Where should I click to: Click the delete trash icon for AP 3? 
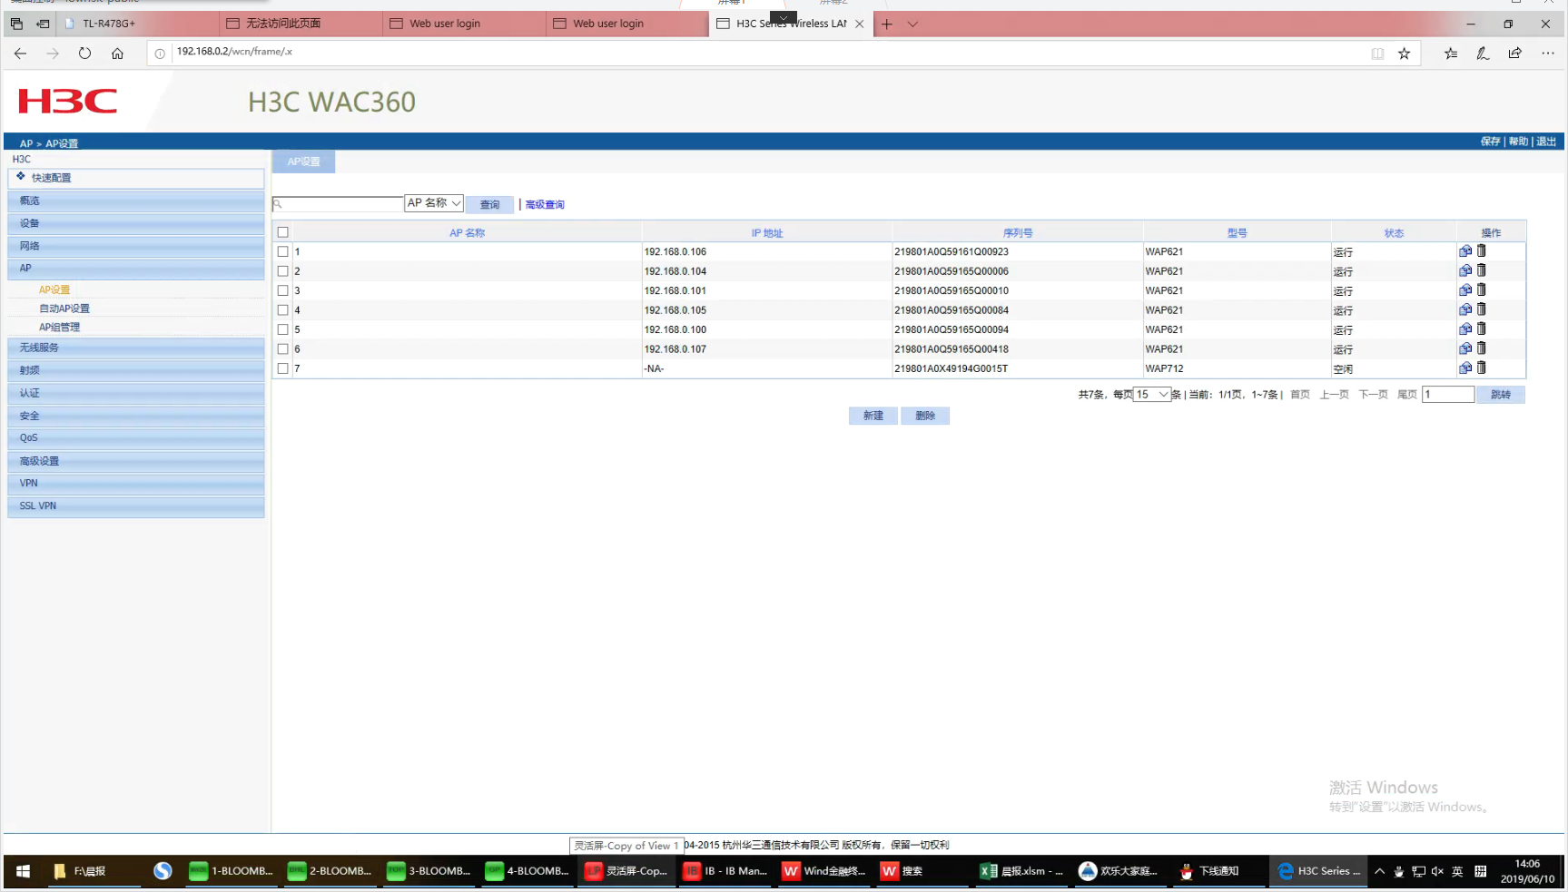(1481, 290)
